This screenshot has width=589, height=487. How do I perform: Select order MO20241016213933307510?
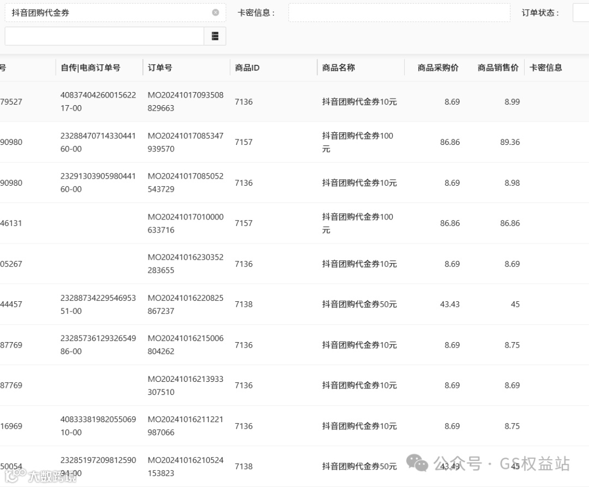(185, 385)
